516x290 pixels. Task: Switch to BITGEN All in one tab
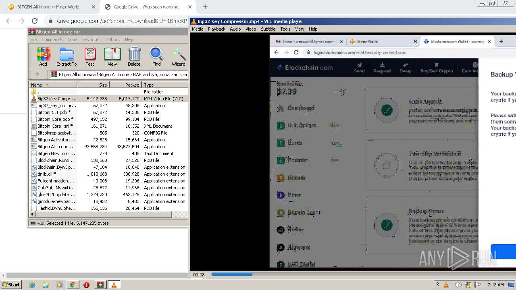pos(48,7)
